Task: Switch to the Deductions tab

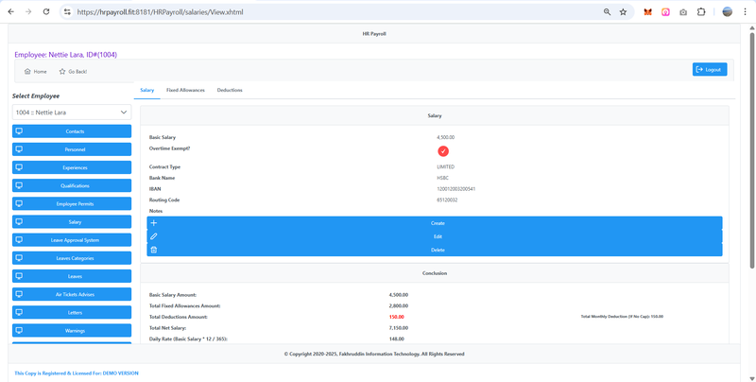Action: [x=230, y=90]
